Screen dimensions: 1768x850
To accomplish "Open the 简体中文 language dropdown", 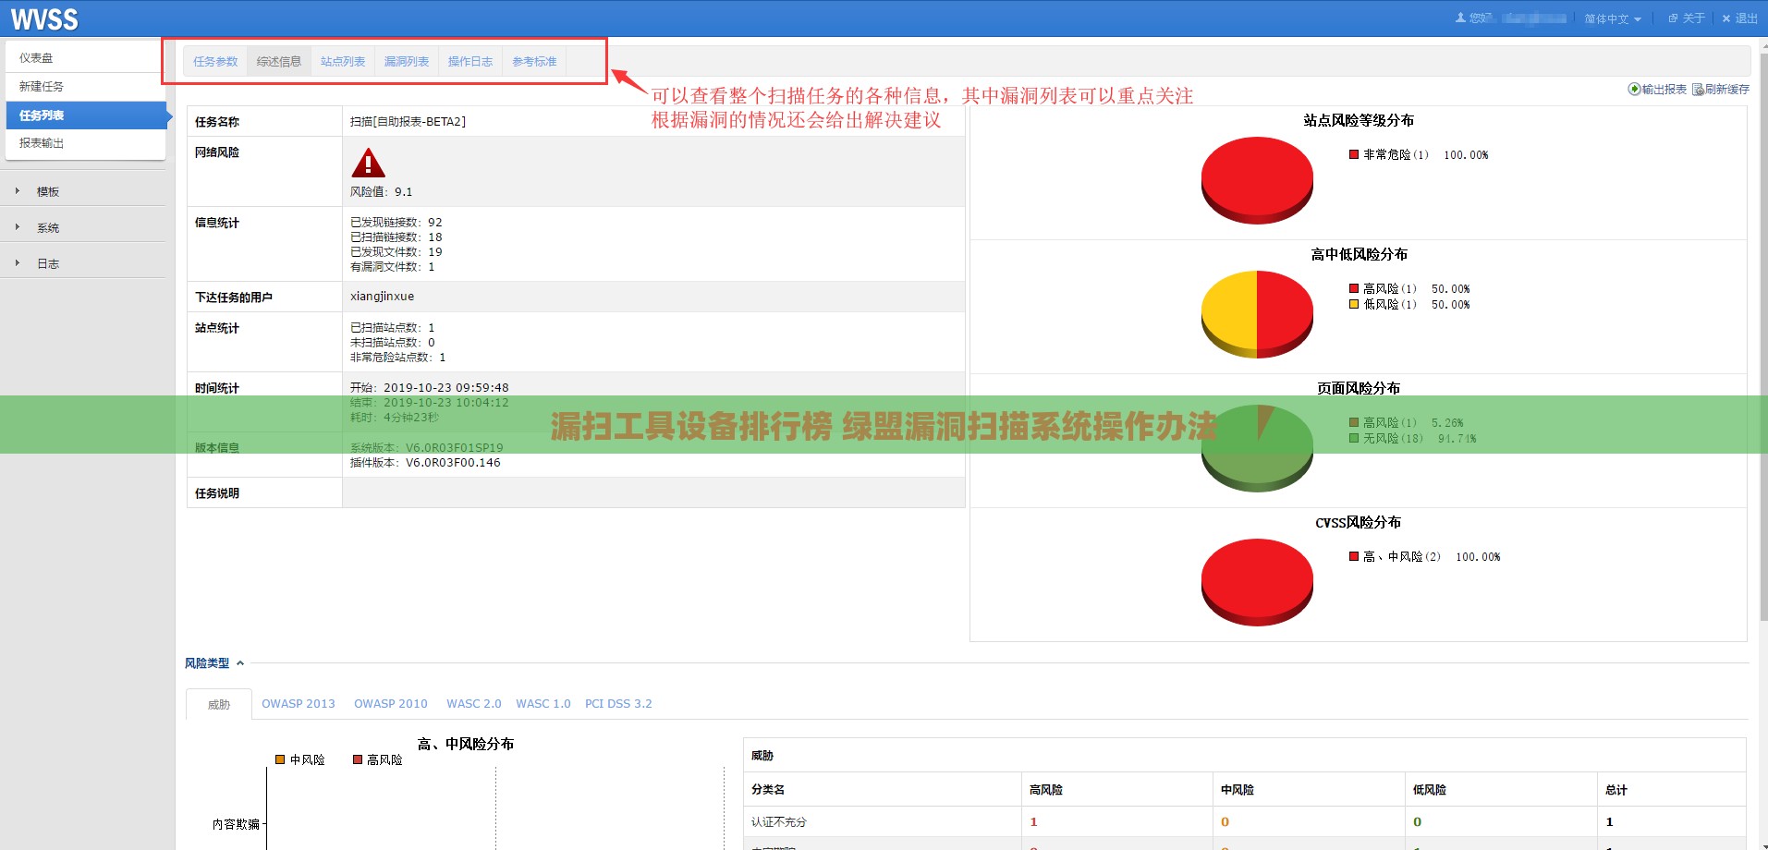I will tap(1613, 18).
